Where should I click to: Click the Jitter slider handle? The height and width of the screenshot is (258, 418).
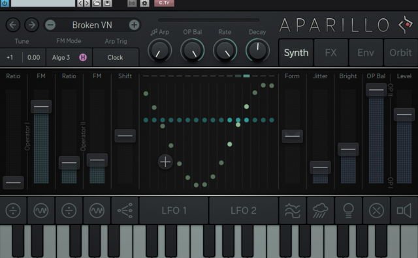320,167
